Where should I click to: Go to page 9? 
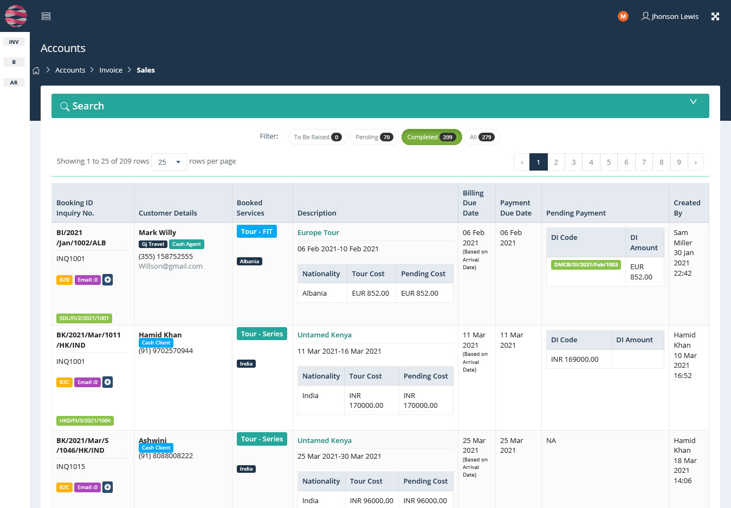[x=679, y=162]
